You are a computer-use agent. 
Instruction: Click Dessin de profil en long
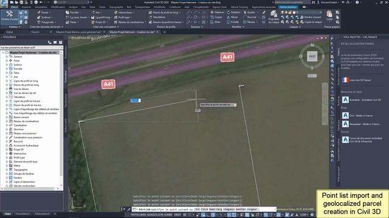pos(165,12)
